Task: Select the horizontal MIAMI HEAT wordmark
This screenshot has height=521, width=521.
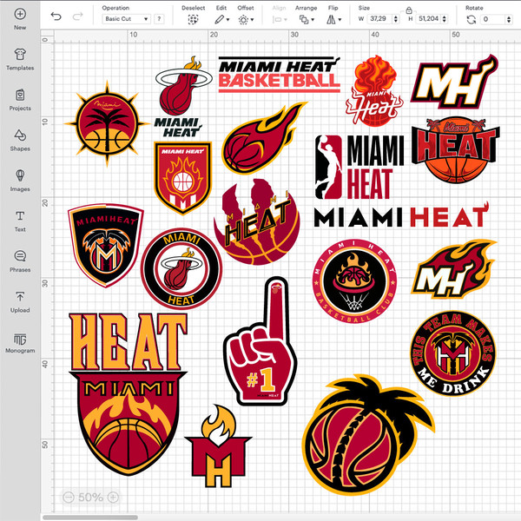Action: click(401, 215)
